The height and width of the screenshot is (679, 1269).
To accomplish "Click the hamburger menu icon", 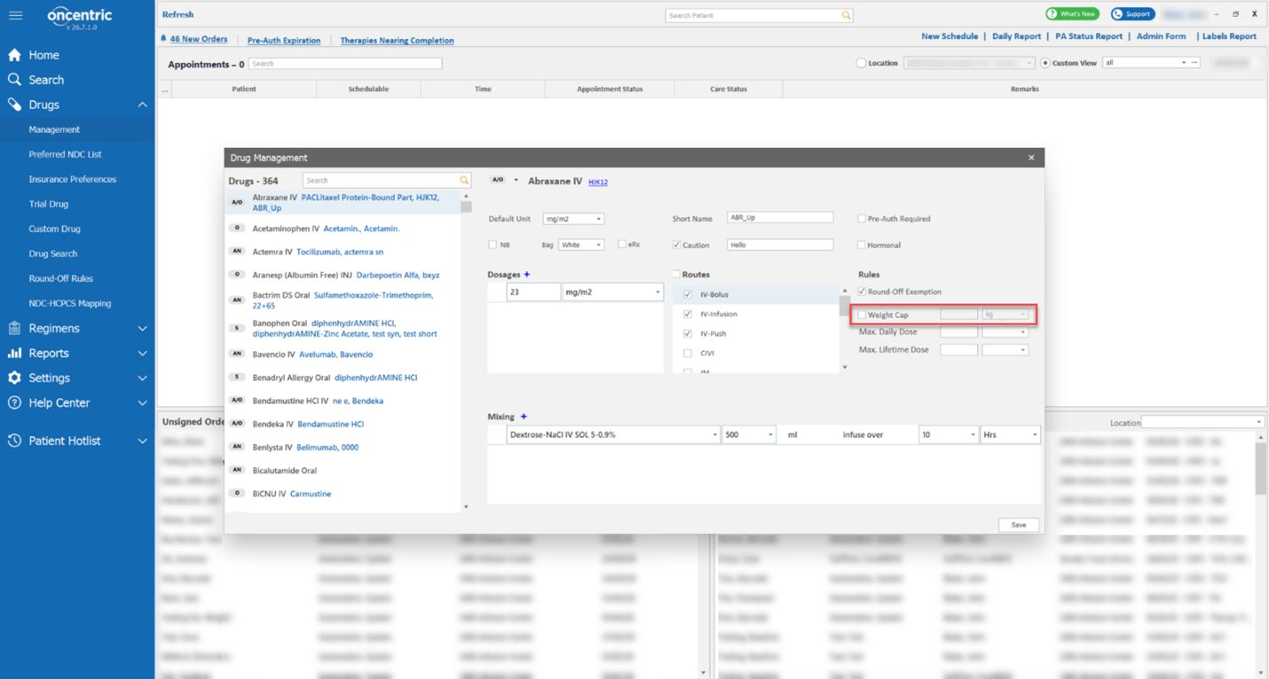I will tap(15, 15).
